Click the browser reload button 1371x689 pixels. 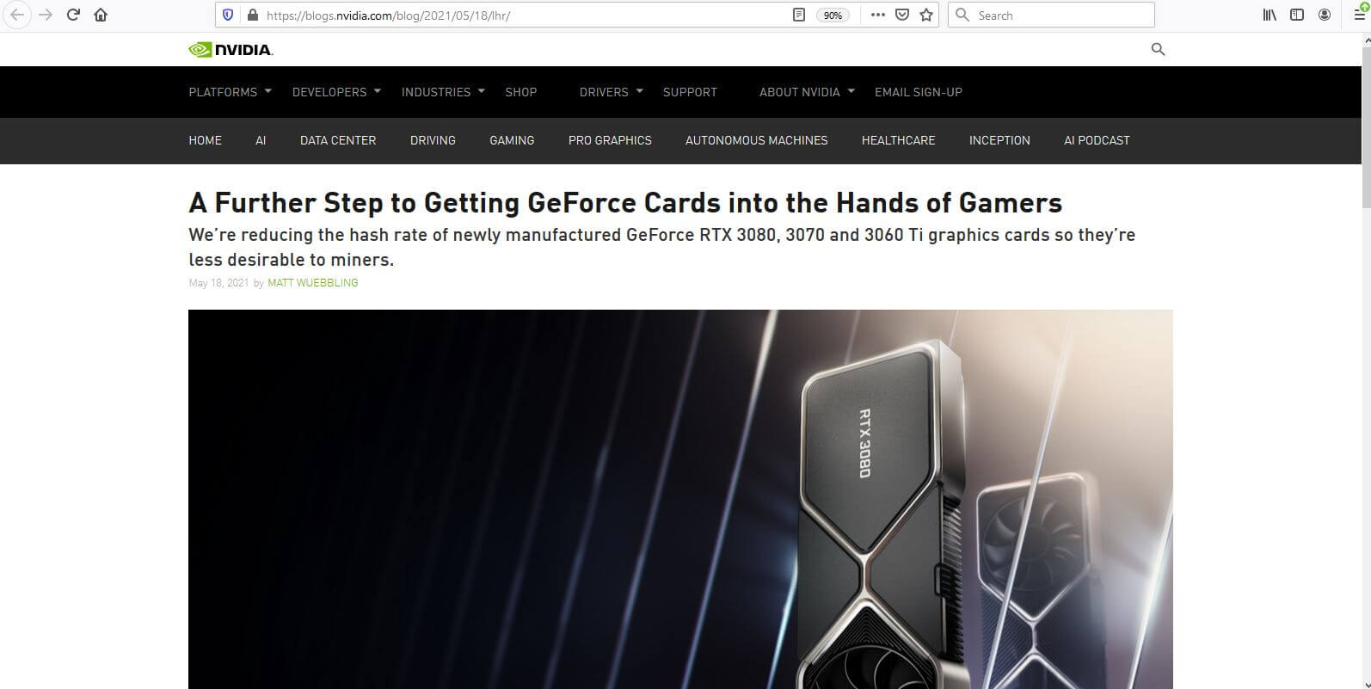point(73,15)
